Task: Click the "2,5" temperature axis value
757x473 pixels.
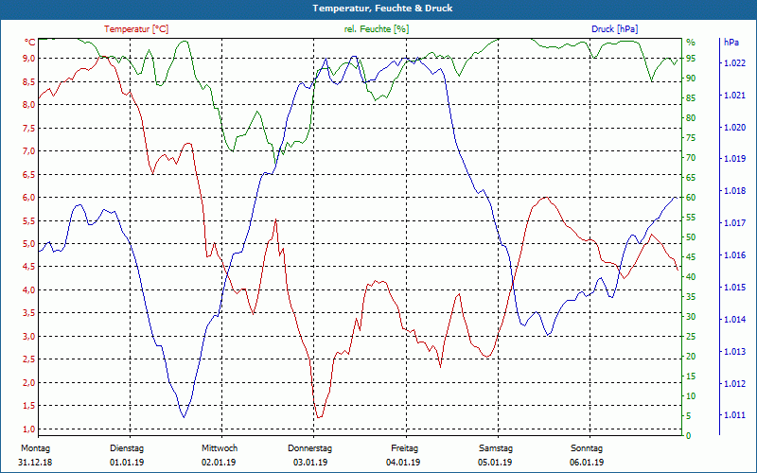Action: 29,359
